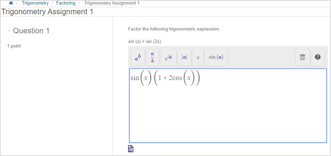Click the leading sin term in the answer

[x=135, y=78]
